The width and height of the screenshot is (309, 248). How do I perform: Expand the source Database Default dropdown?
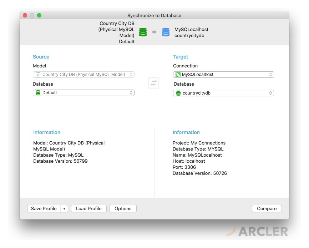pyautogui.click(x=131, y=93)
